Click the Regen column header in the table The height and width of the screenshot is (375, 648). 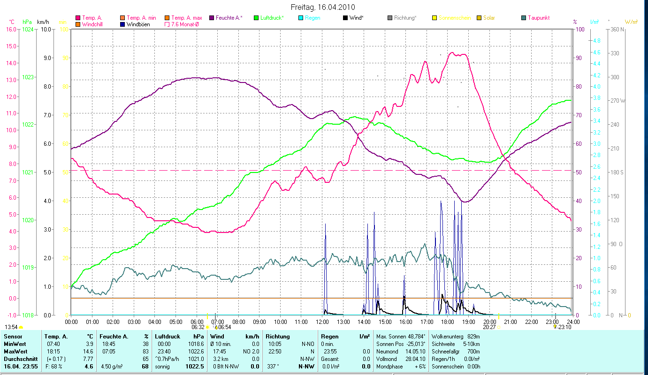pyautogui.click(x=329, y=337)
